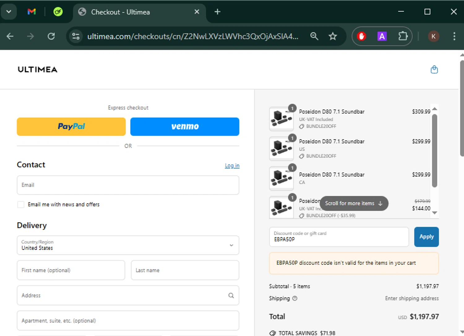Viewport: 464px width, 336px height.
Task: Open the K profile avatar
Action: point(433,36)
